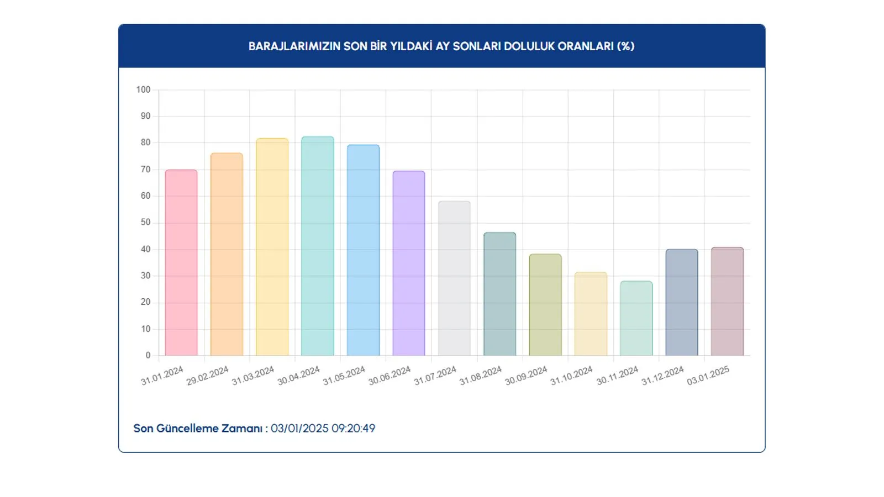The height and width of the screenshot is (497, 884).
Task: Click the x-axis label 31.08.2024
Action: coord(480,376)
